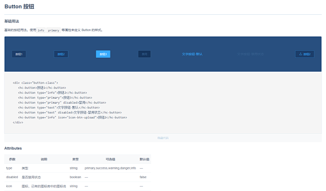Screen dimensions: 326x191
Task: Click the 基础用法 section heading
Action: [12, 21]
